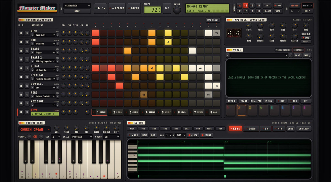This screenshot has width=331, height=182.
Task: Select keys loop slot 3 CHOIR
Action: (132, 112)
